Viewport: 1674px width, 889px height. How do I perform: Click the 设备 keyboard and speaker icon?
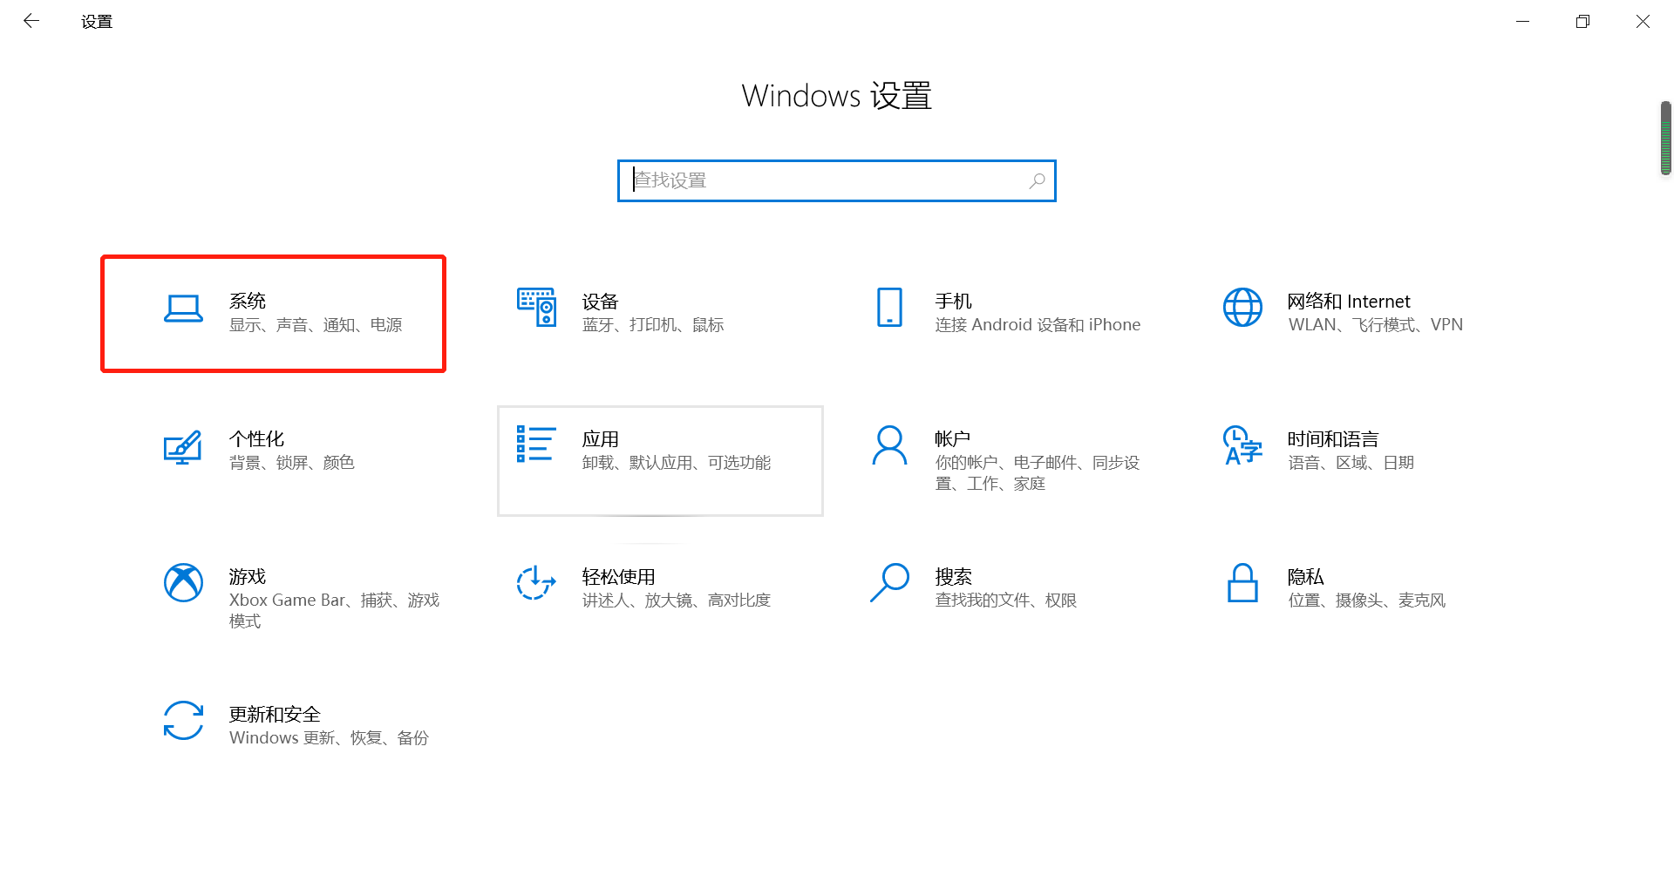click(x=536, y=307)
